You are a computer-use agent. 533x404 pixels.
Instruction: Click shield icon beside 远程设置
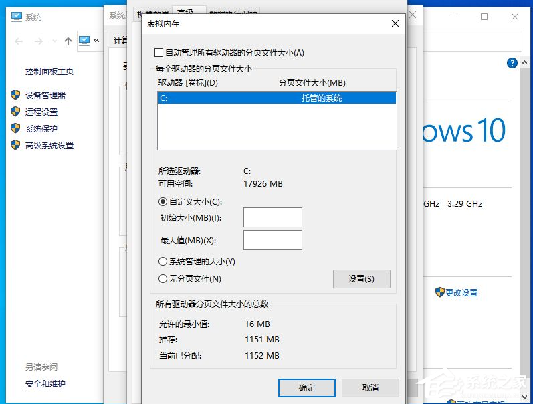(15, 112)
